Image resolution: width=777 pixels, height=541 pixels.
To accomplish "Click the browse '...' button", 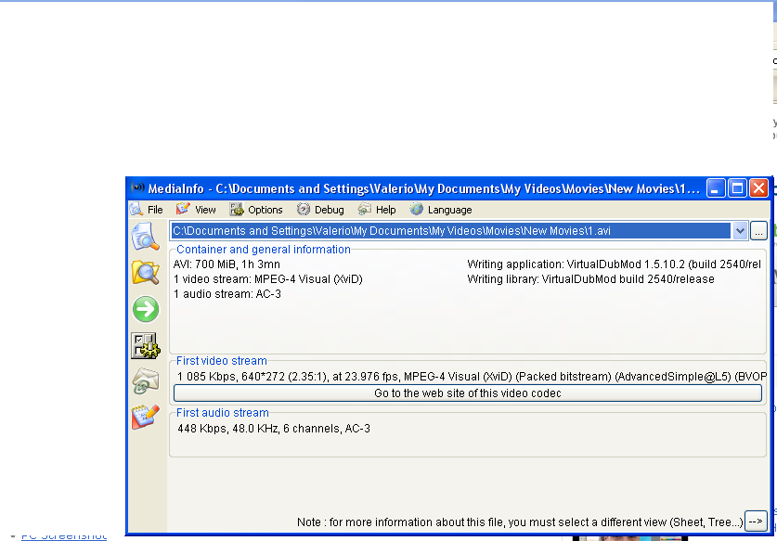I will coord(758,231).
